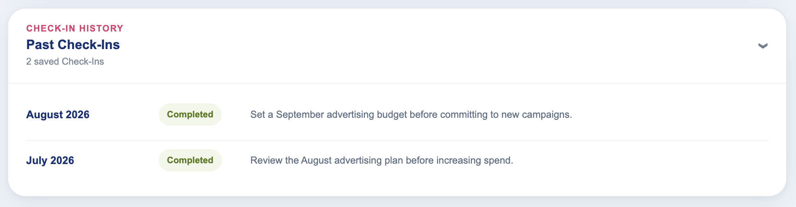Collapse the Past Check-Ins section with the chevron
The width and height of the screenshot is (796, 207).
(x=762, y=46)
